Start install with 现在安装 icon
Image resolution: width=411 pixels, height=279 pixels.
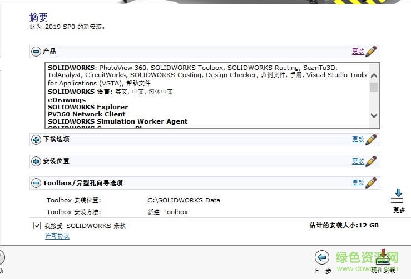pos(383,257)
